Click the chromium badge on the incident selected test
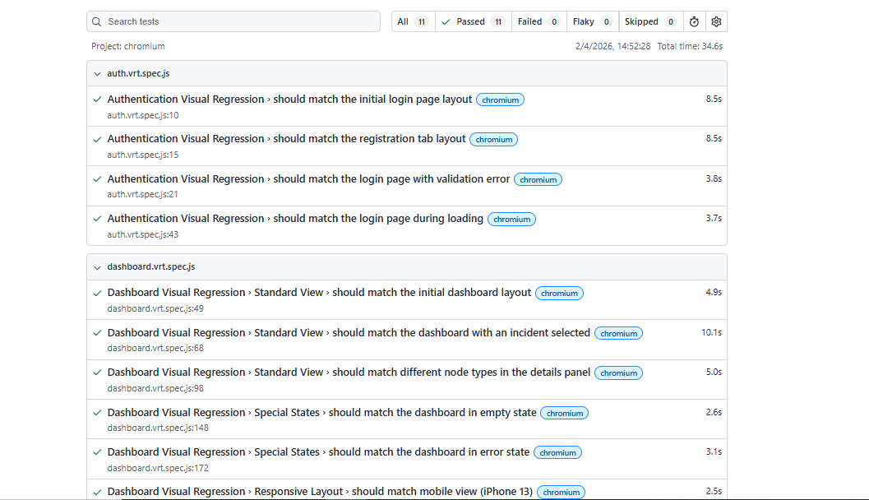869x500 pixels. click(618, 333)
